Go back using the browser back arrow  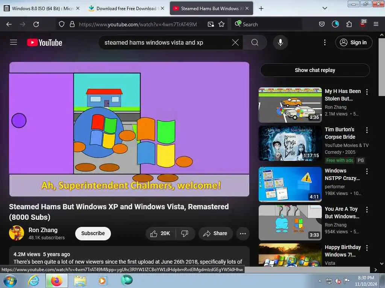coord(9,24)
